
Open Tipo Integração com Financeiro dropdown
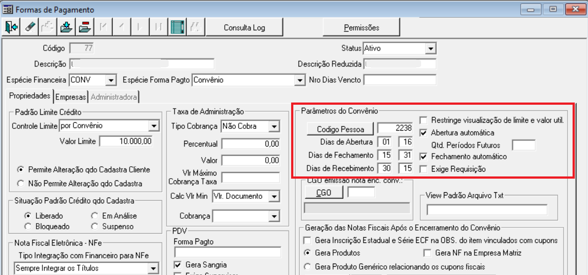click(153, 268)
